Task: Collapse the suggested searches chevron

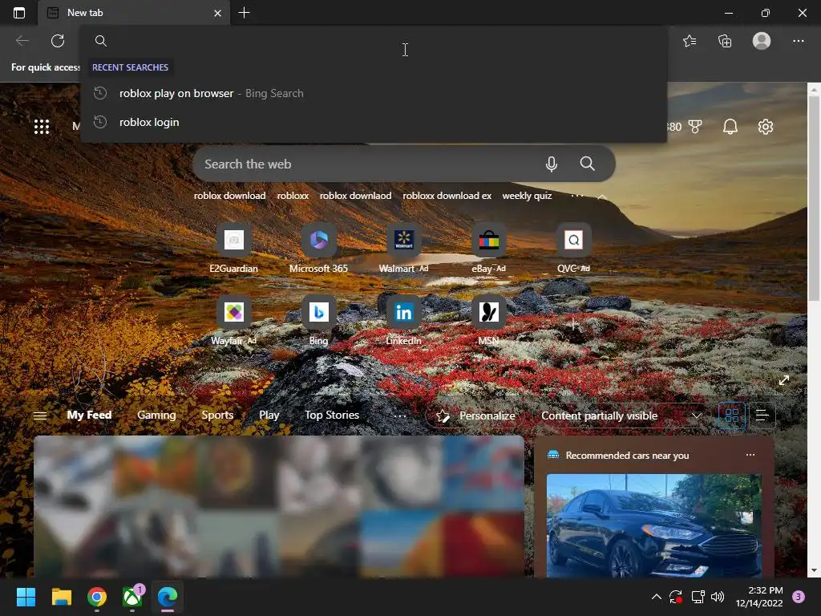Action: [602, 197]
